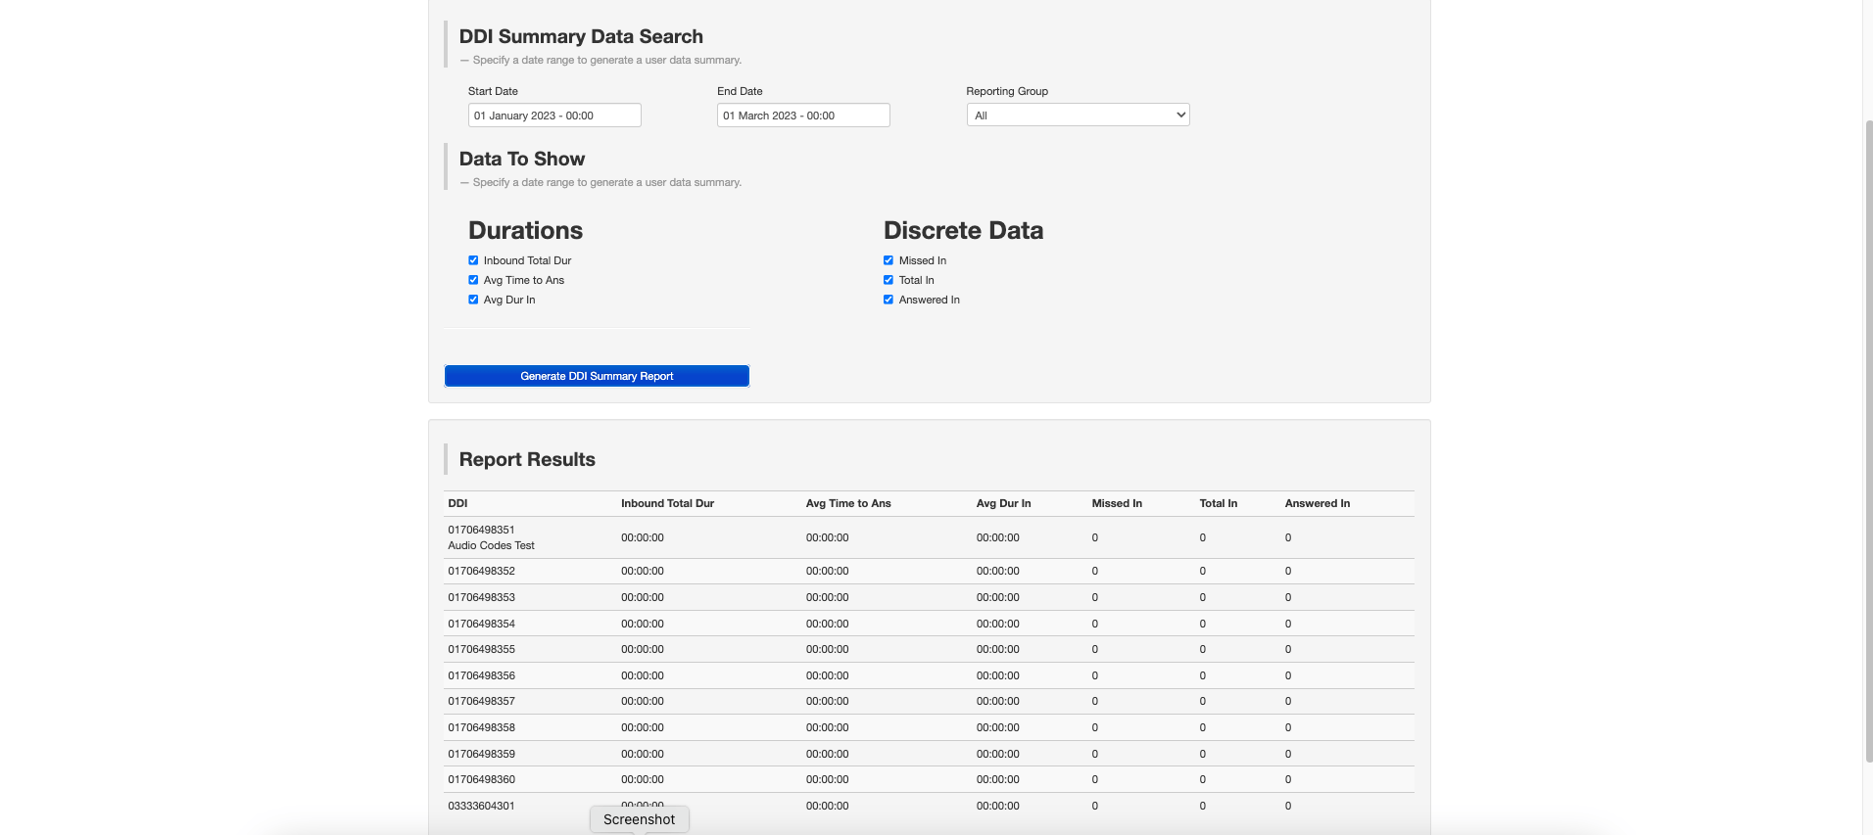1873x835 pixels.
Task: Click the Screenshot button at the bottom
Action: 639,819
